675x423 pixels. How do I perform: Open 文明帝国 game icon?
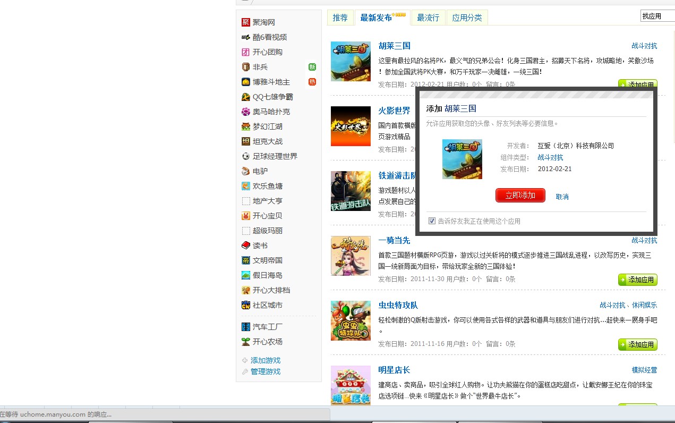[245, 260]
